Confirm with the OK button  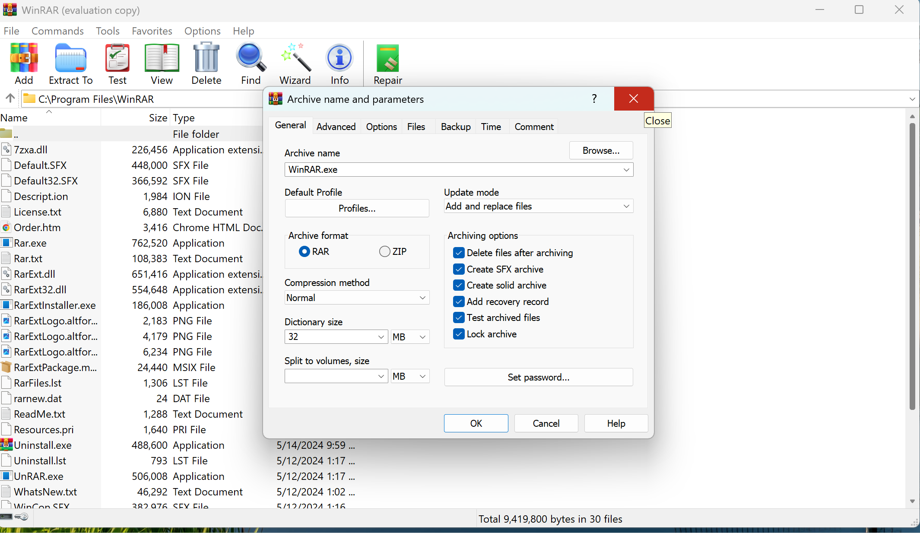(476, 423)
